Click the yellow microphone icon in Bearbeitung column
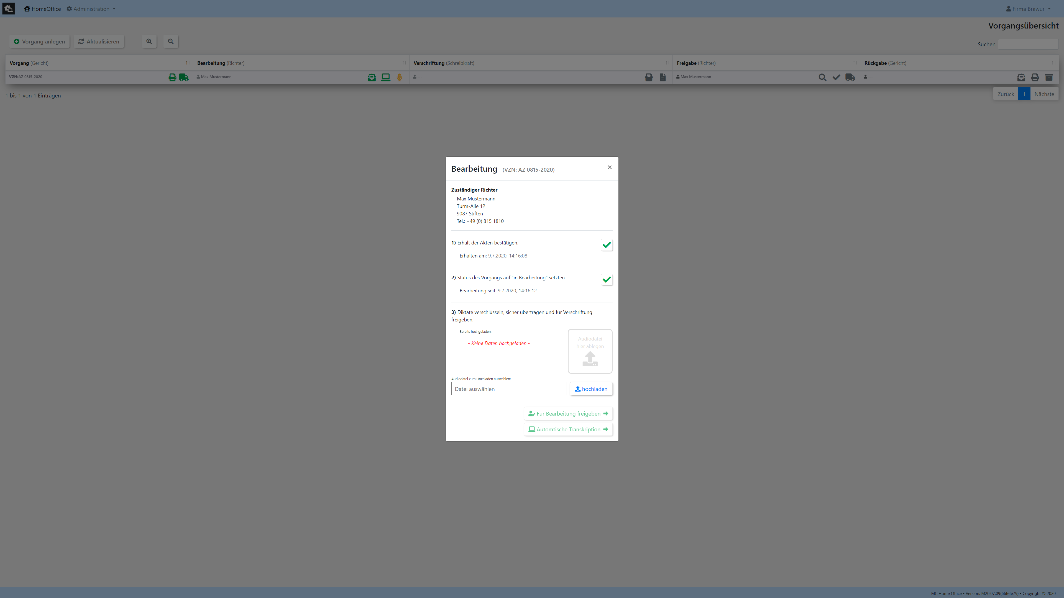The image size is (1064, 598). pos(399,77)
